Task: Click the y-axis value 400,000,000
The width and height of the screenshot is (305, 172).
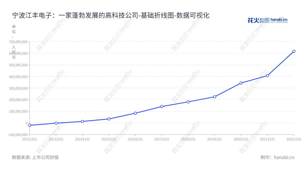Action: point(18,77)
